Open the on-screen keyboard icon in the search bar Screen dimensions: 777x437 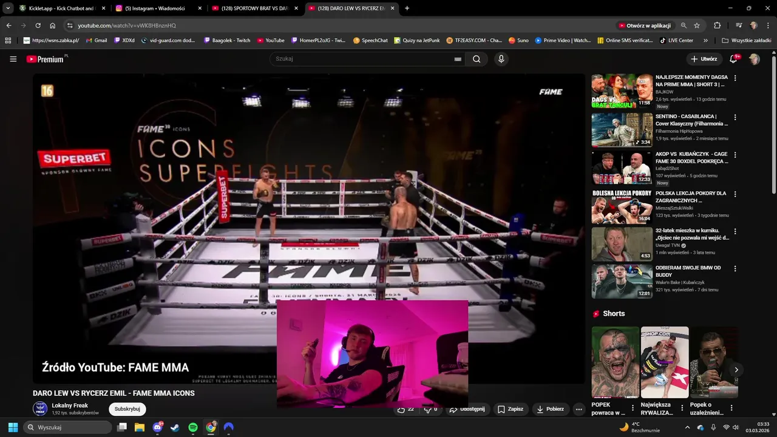(458, 59)
